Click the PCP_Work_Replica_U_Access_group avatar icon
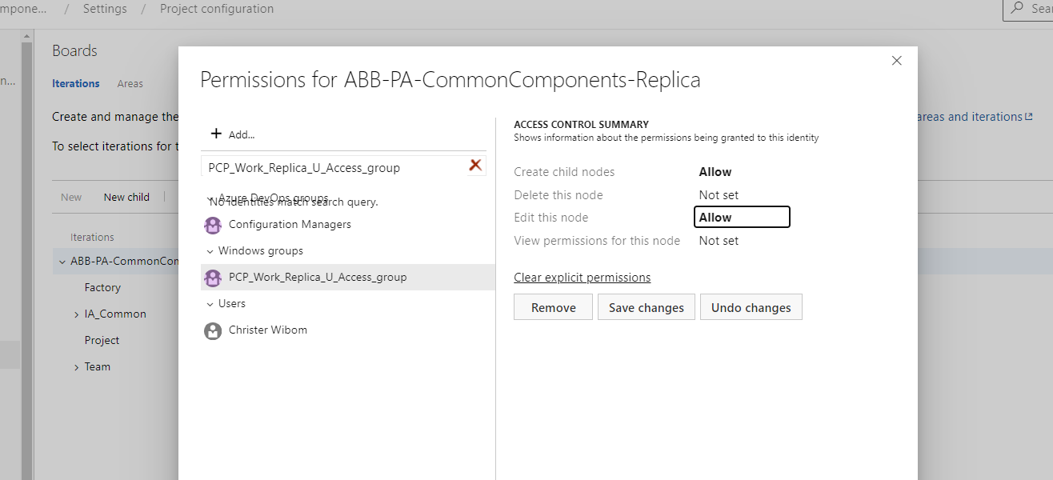Screen dimensions: 1053x480 [x=213, y=278]
